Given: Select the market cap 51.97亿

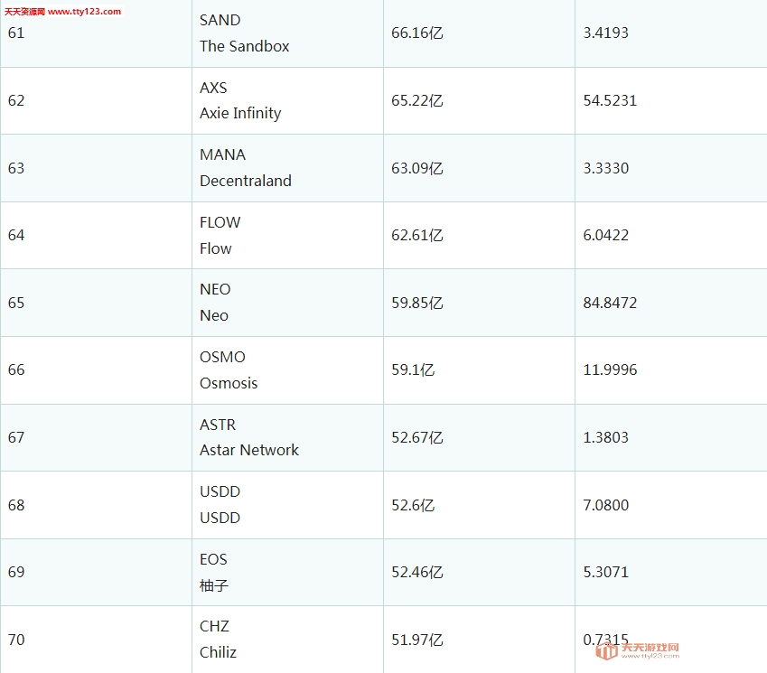Looking at the screenshot, I should (417, 640).
